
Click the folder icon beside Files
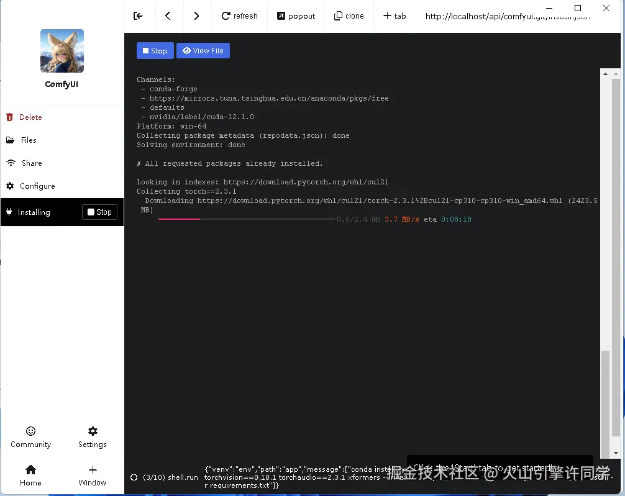[10, 140]
